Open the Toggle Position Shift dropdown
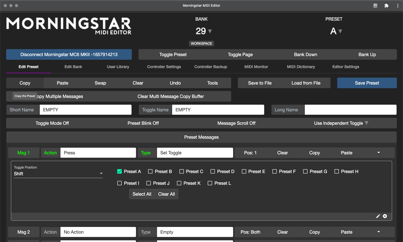 tap(58, 174)
